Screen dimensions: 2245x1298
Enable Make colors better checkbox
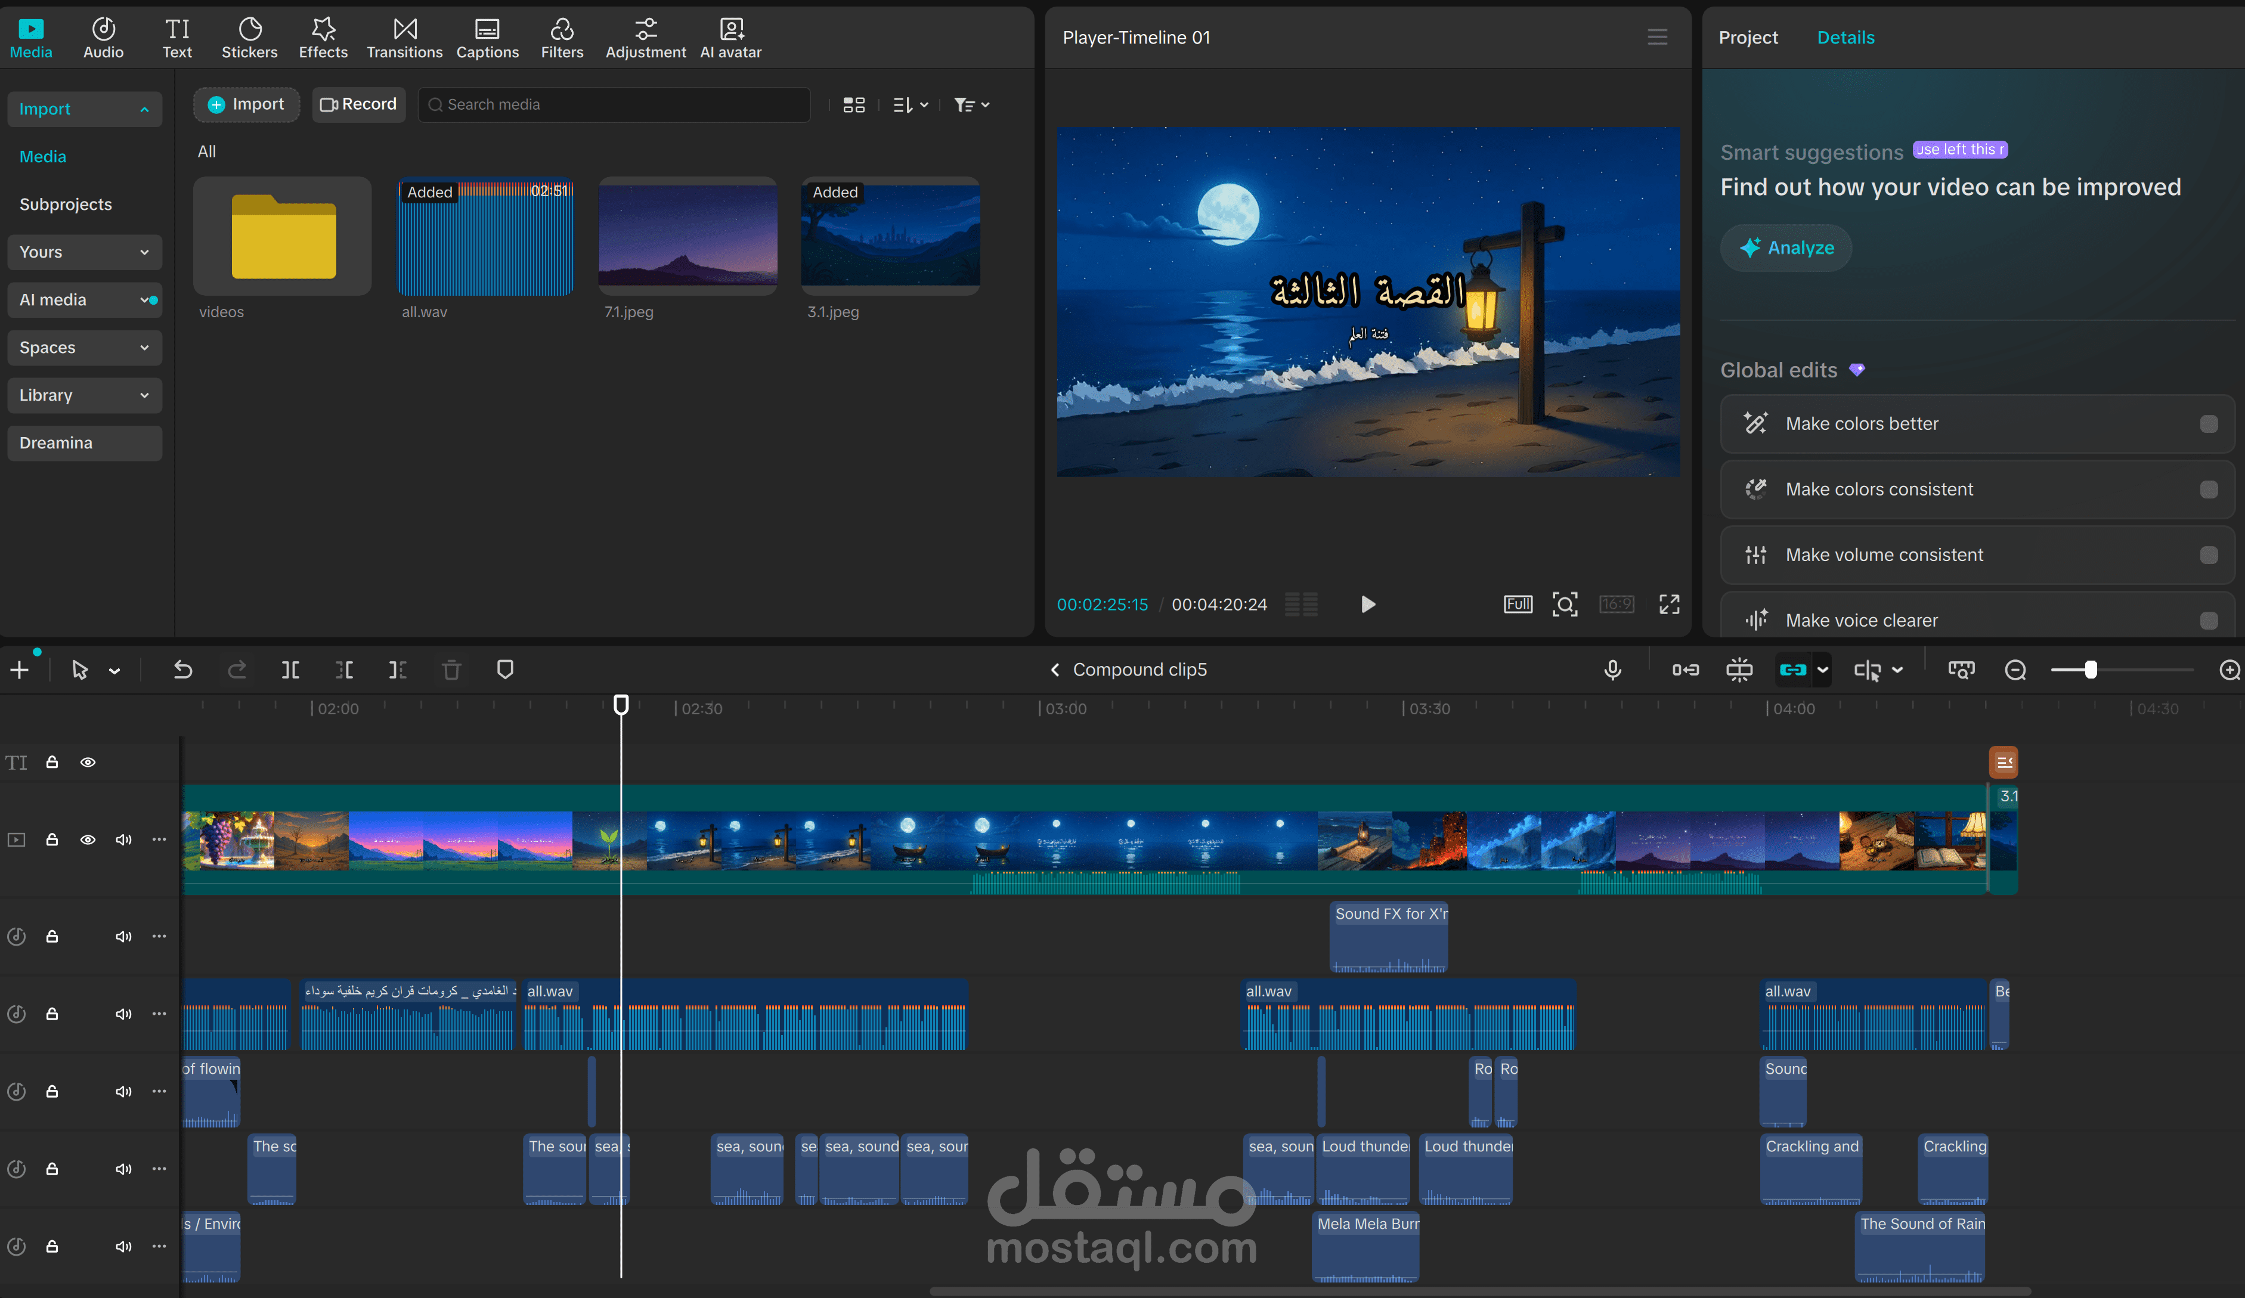coord(2209,424)
